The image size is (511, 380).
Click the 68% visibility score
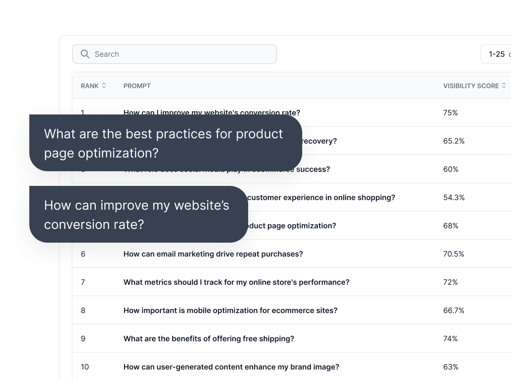451,226
